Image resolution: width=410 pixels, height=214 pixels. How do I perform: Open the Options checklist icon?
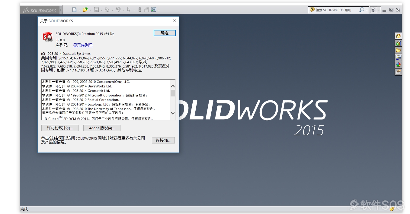(154, 10)
